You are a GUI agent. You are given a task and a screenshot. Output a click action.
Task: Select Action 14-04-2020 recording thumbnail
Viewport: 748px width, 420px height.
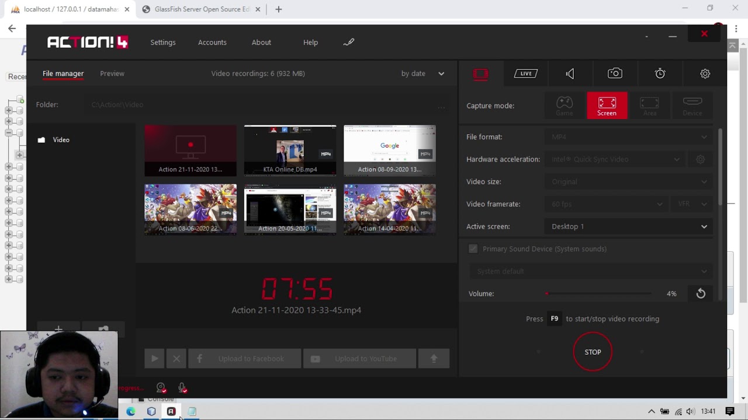[x=390, y=209]
